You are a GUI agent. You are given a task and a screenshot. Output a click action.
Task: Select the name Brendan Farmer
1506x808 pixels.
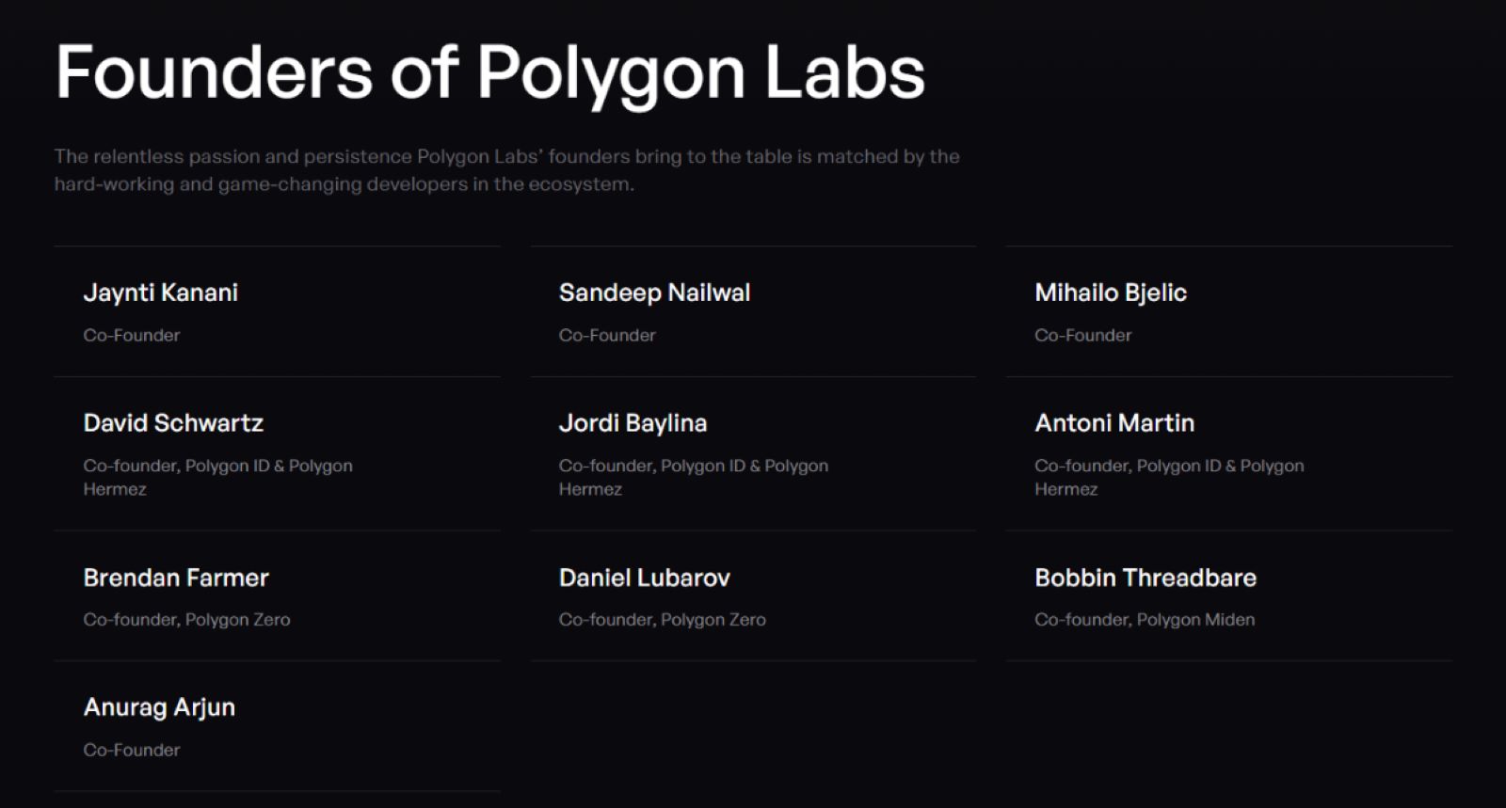pos(176,578)
